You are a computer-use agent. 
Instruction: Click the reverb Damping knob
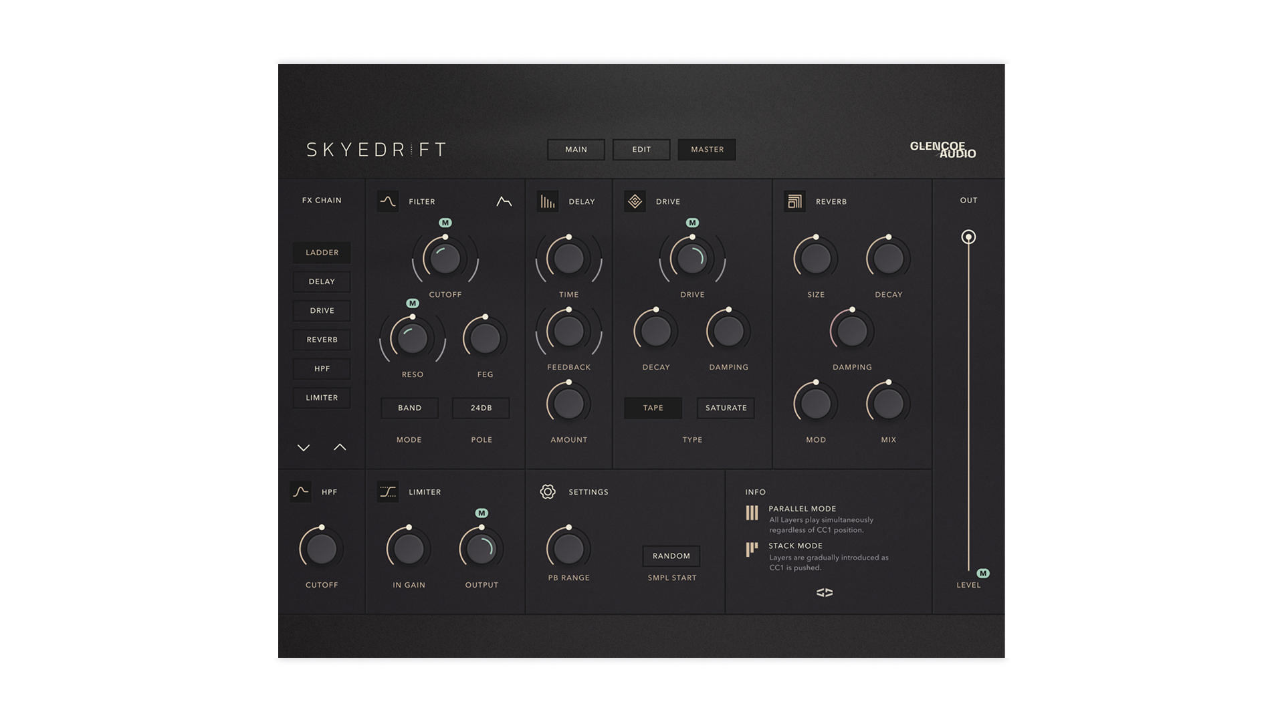pyautogui.click(x=852, y=332)
